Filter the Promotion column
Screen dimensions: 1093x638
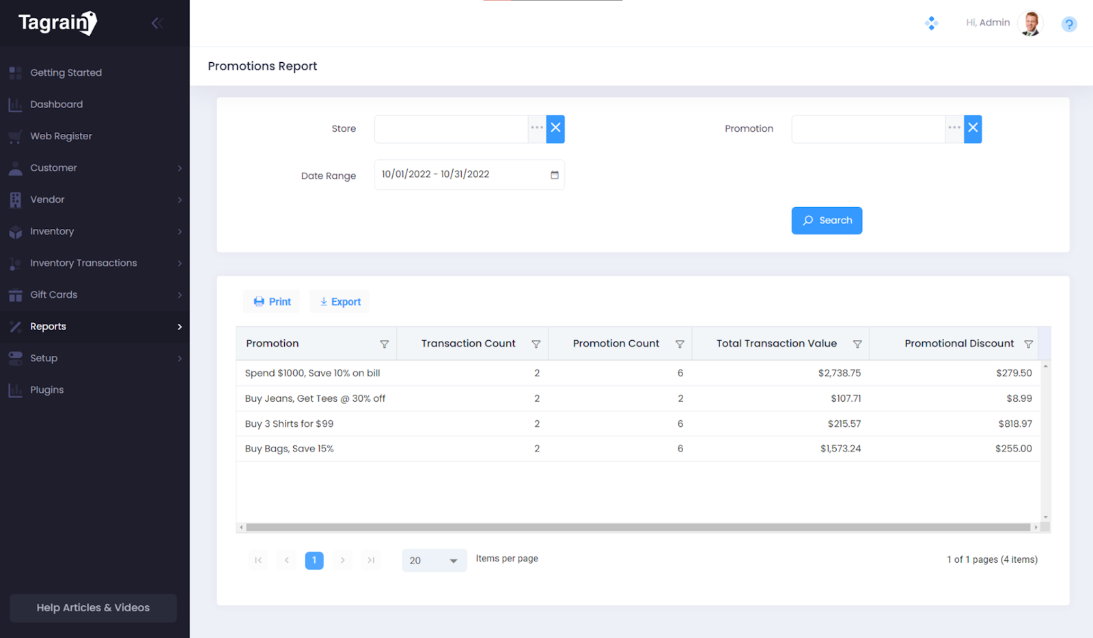point(384,344)
